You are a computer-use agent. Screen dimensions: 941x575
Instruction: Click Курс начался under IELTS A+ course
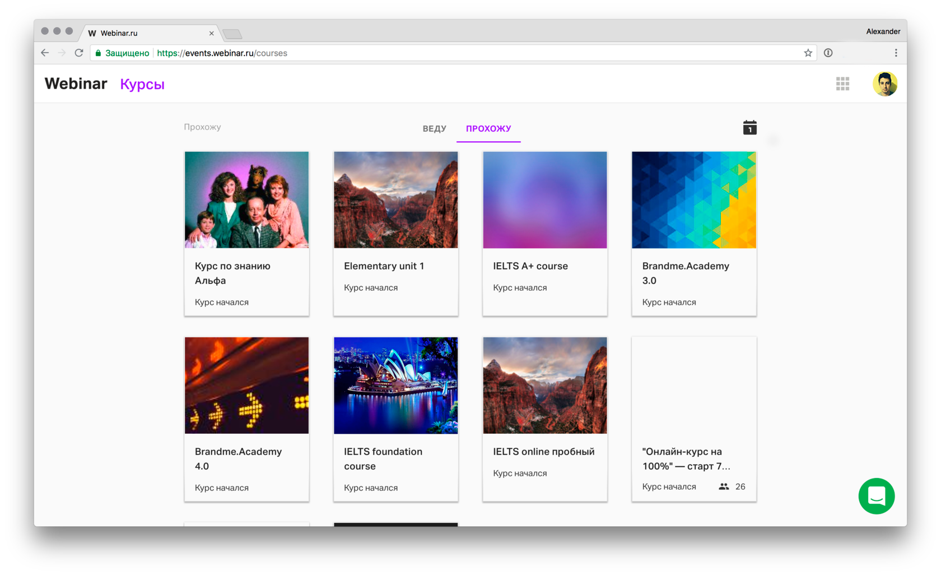point(519,287)
